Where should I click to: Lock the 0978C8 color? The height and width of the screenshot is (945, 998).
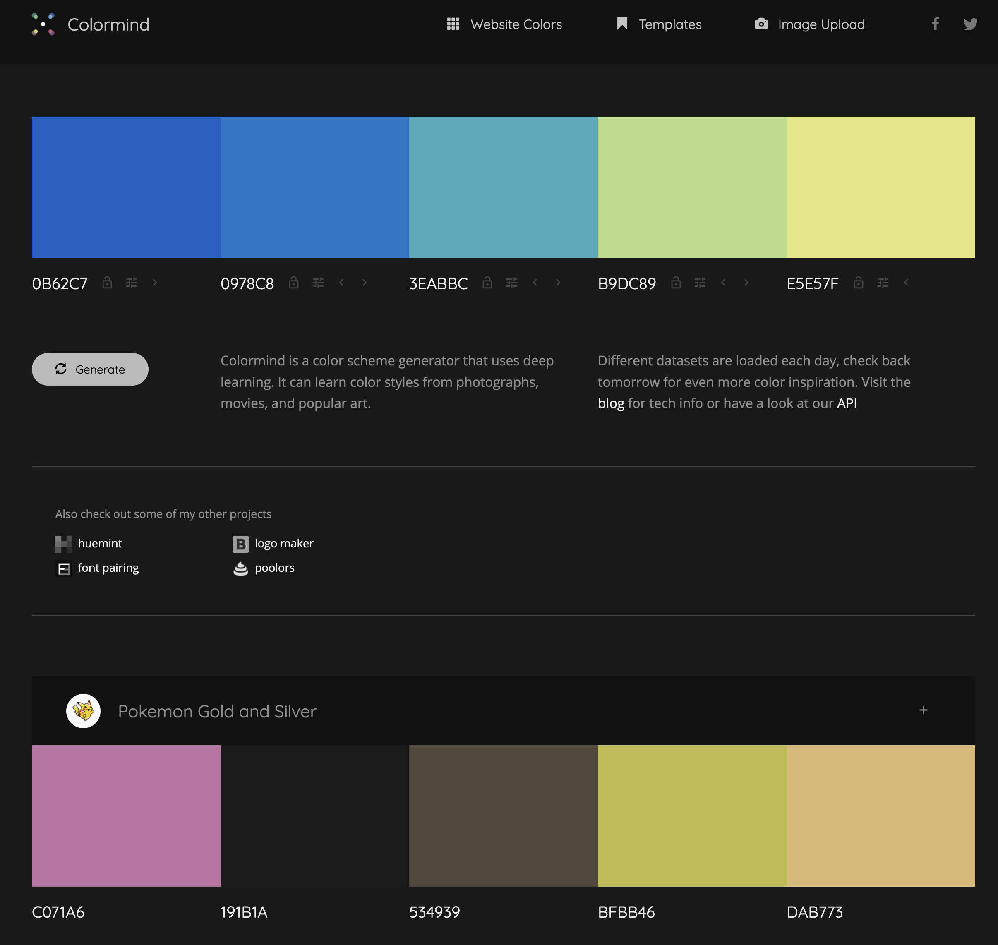[294, 282]
